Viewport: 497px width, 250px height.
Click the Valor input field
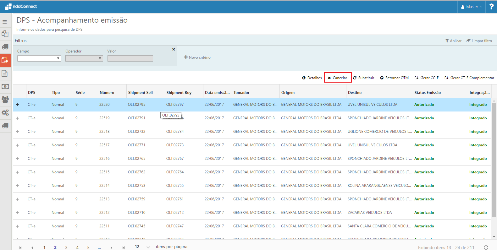point(130,58)
